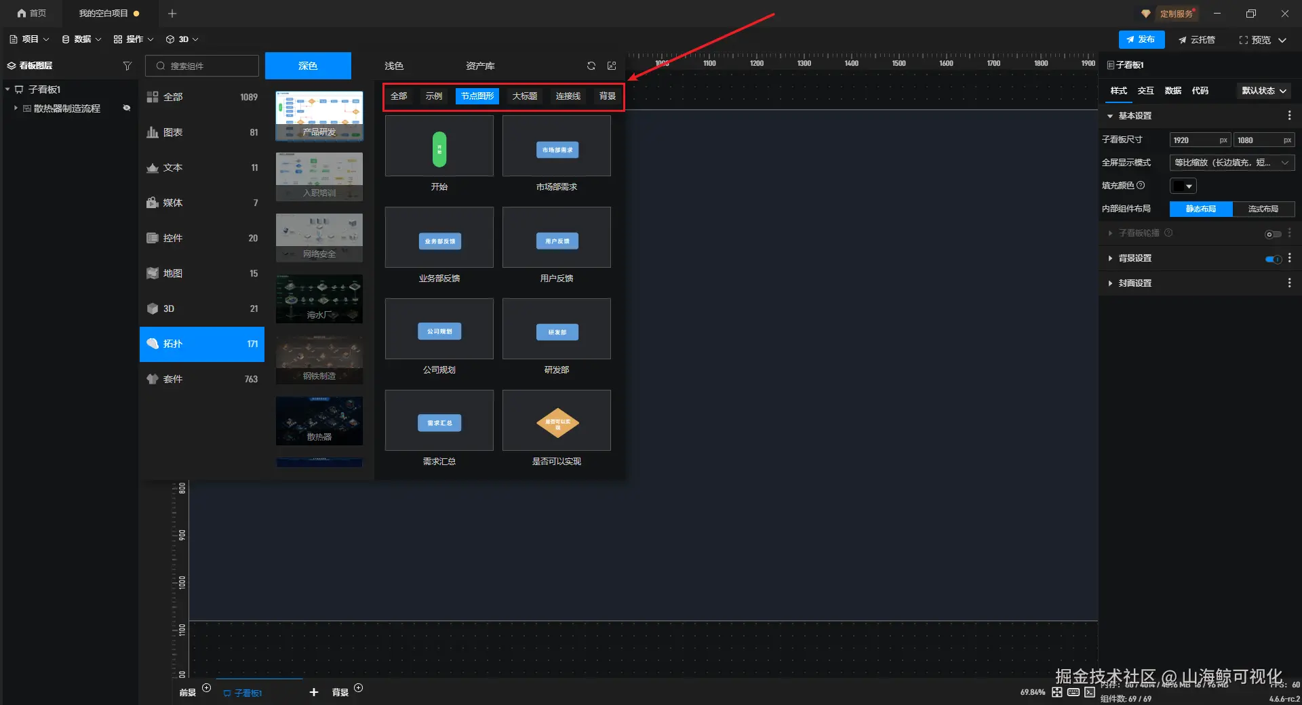The height and width of the screenshot is (705, 1302).
Task: Filter topology by 大标题 tab
Action: click(x=525, y=96)
